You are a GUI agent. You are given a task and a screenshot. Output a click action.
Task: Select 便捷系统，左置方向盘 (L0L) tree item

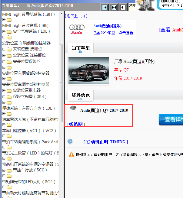pos(28,108)
